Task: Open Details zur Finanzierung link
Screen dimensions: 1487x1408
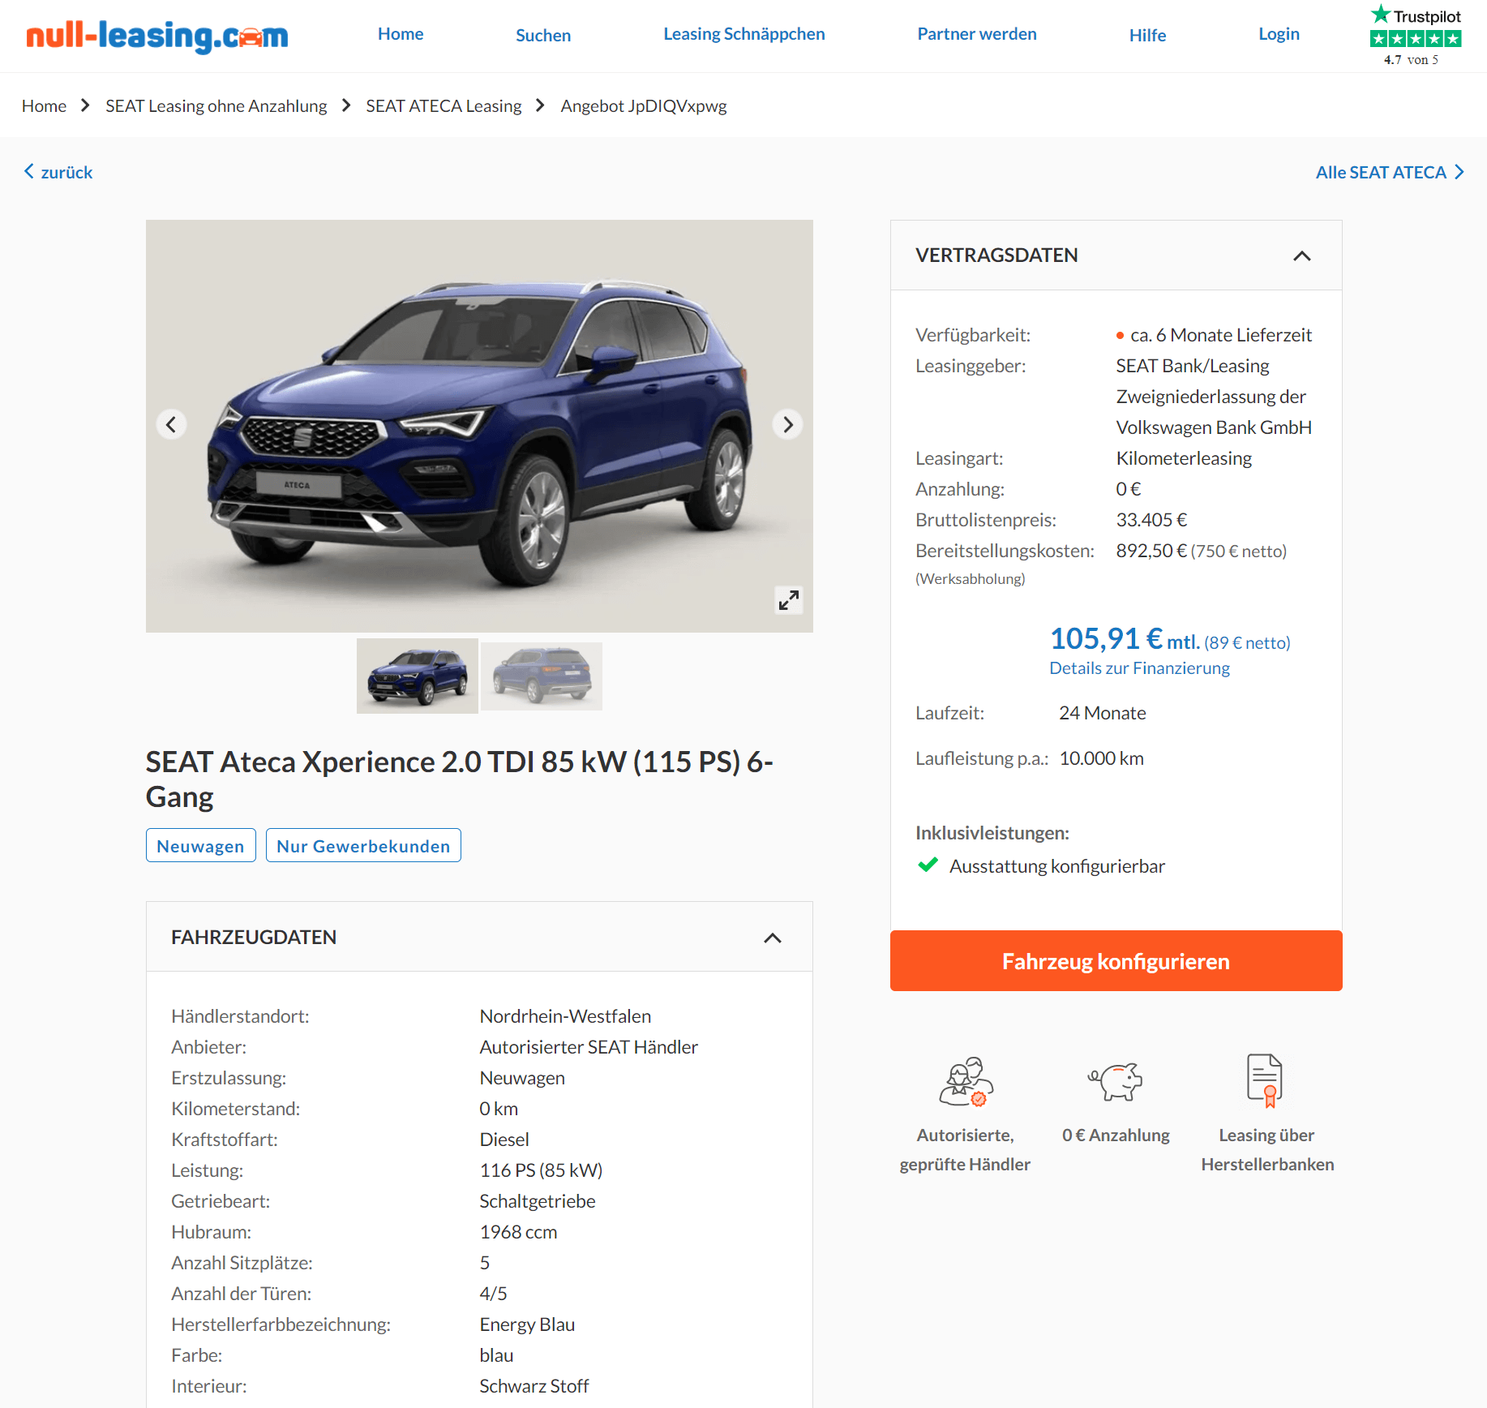Action: [x=1139, y=668]
